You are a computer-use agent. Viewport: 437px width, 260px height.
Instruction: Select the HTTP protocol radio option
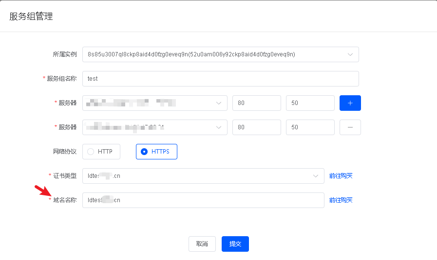coord(101,152)
